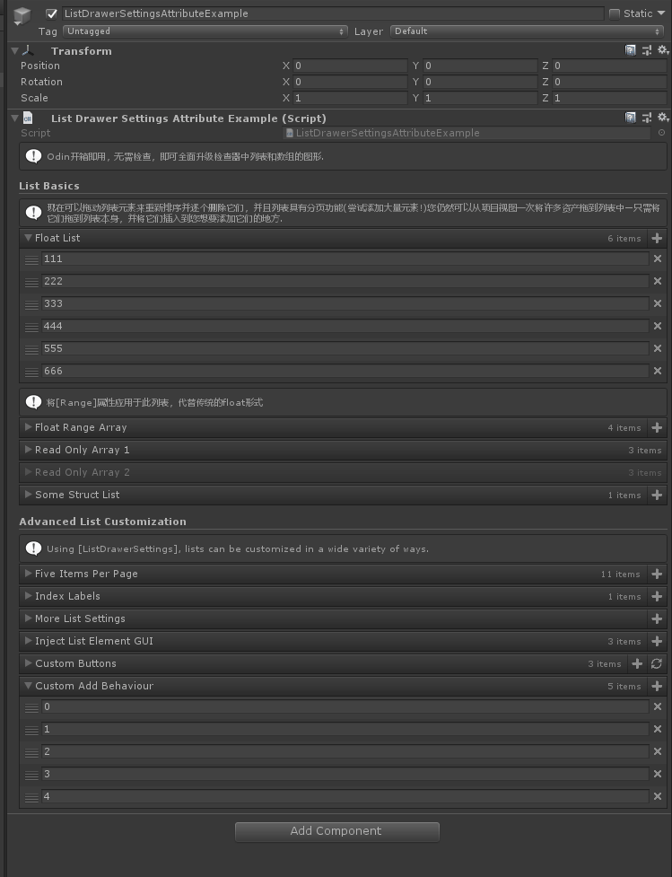Click the drag handle of item 111
This screenshot has height=877, width=672.
[x=31, y=259]
